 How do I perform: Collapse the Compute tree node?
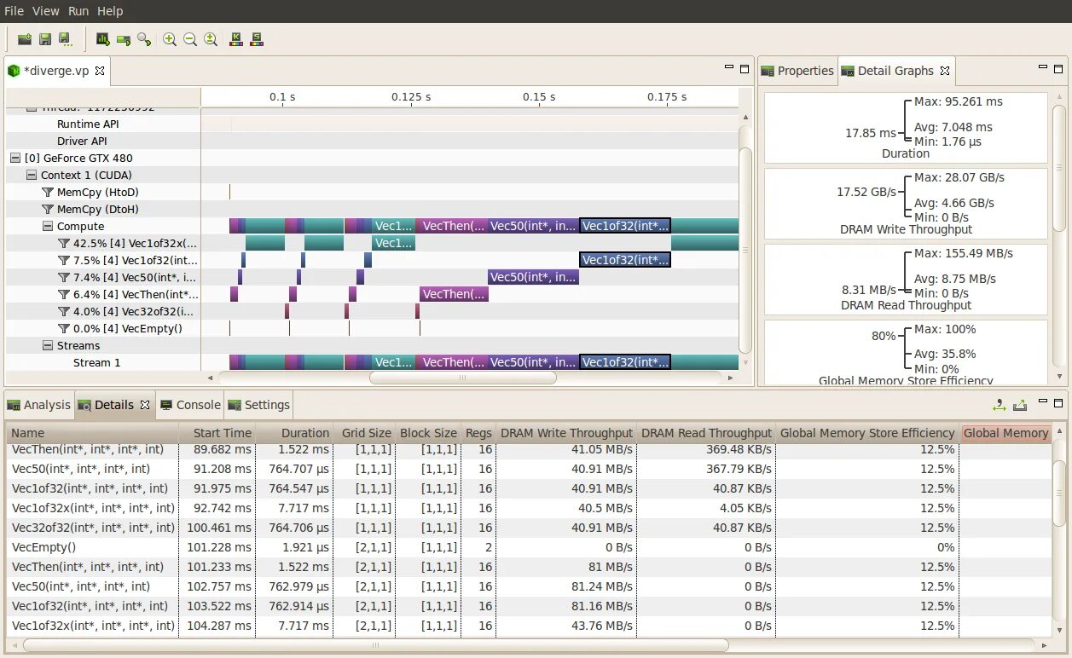[48, 226]
